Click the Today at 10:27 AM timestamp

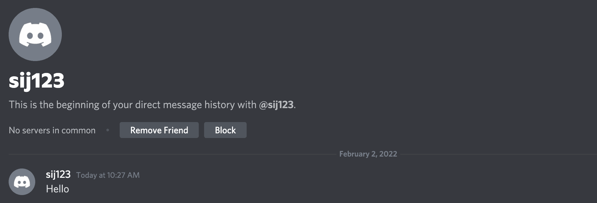(x=108, y=175)
